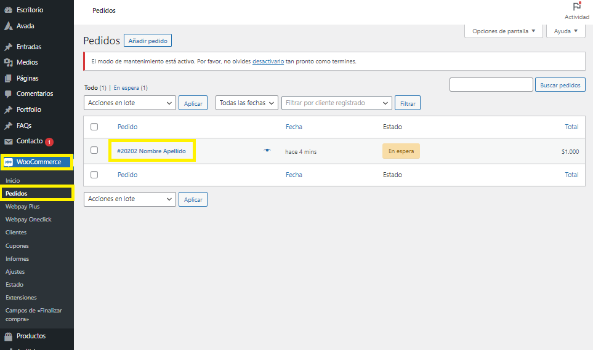Click the Actividad flag icon

pyautogui.click(x=576, y=7)
